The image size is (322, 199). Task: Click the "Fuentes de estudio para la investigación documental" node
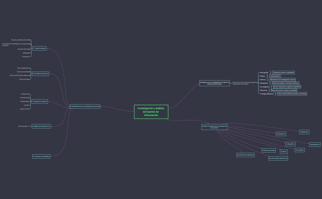[x=214, y=127]
